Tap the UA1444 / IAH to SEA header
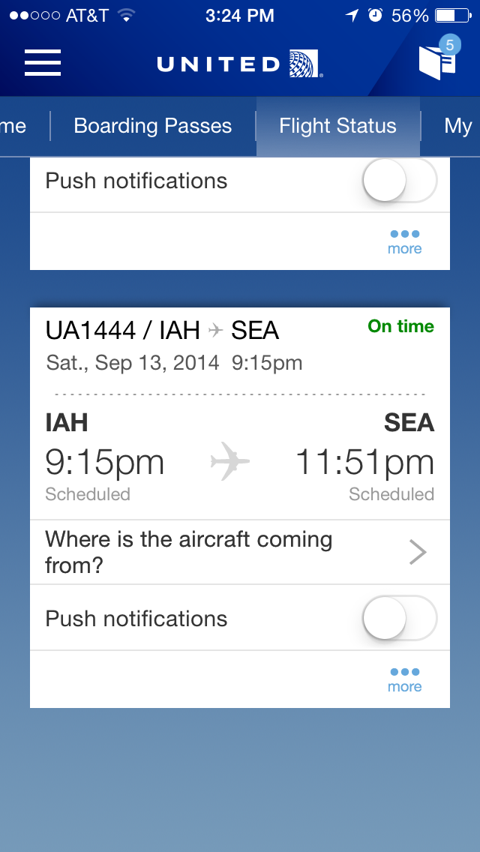 tap(162, 330)
